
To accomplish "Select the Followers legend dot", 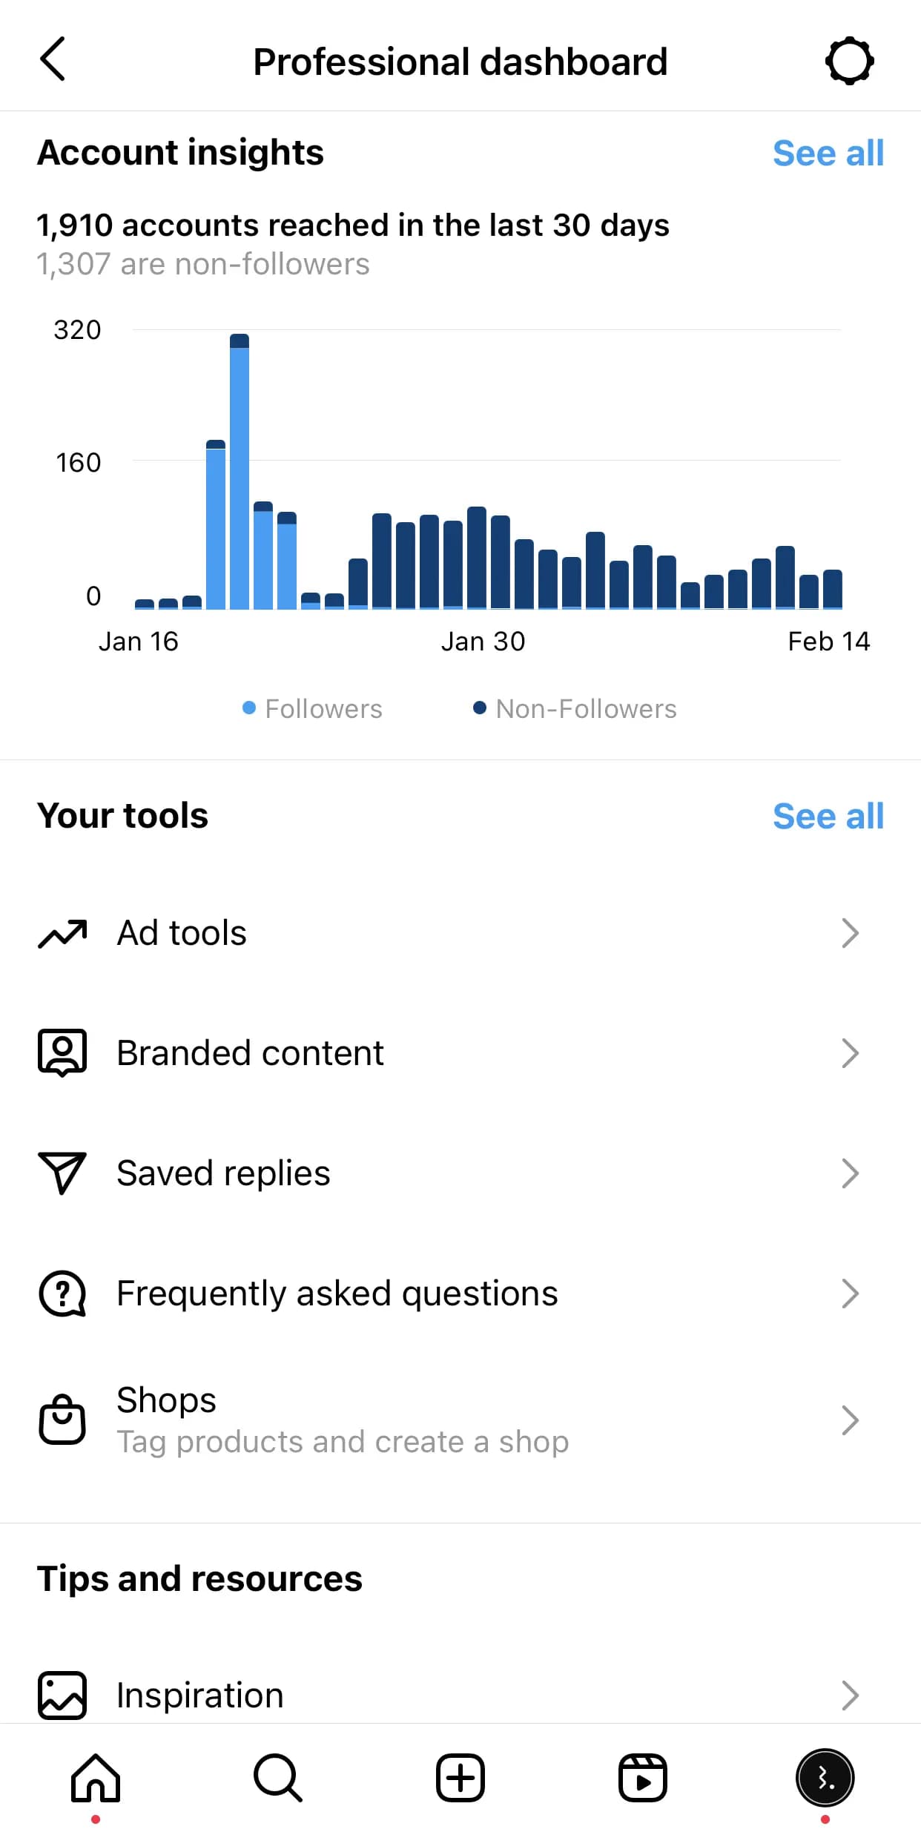I will click(x=249, y=708).
